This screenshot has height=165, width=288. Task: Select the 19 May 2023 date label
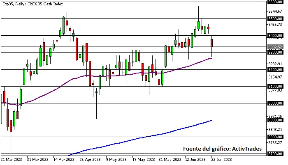pyautogui.click(x=143, y=160)
